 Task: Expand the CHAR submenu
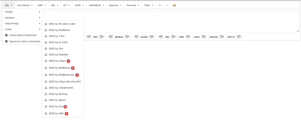[x=23, y=29]
